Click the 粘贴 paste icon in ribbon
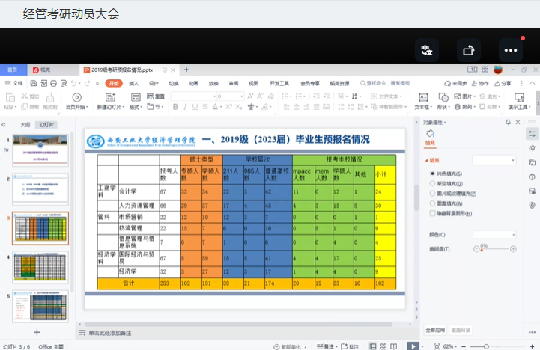540x350 pixels. [x=9, y=96]
